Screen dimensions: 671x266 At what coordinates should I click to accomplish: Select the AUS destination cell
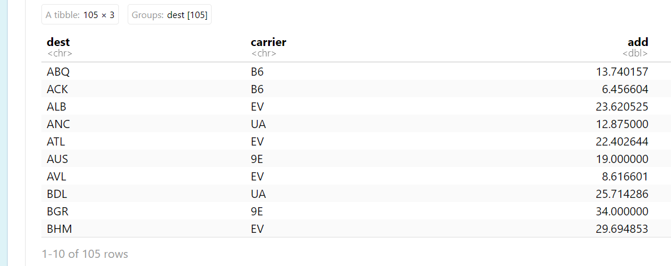[x=58, y=159]
